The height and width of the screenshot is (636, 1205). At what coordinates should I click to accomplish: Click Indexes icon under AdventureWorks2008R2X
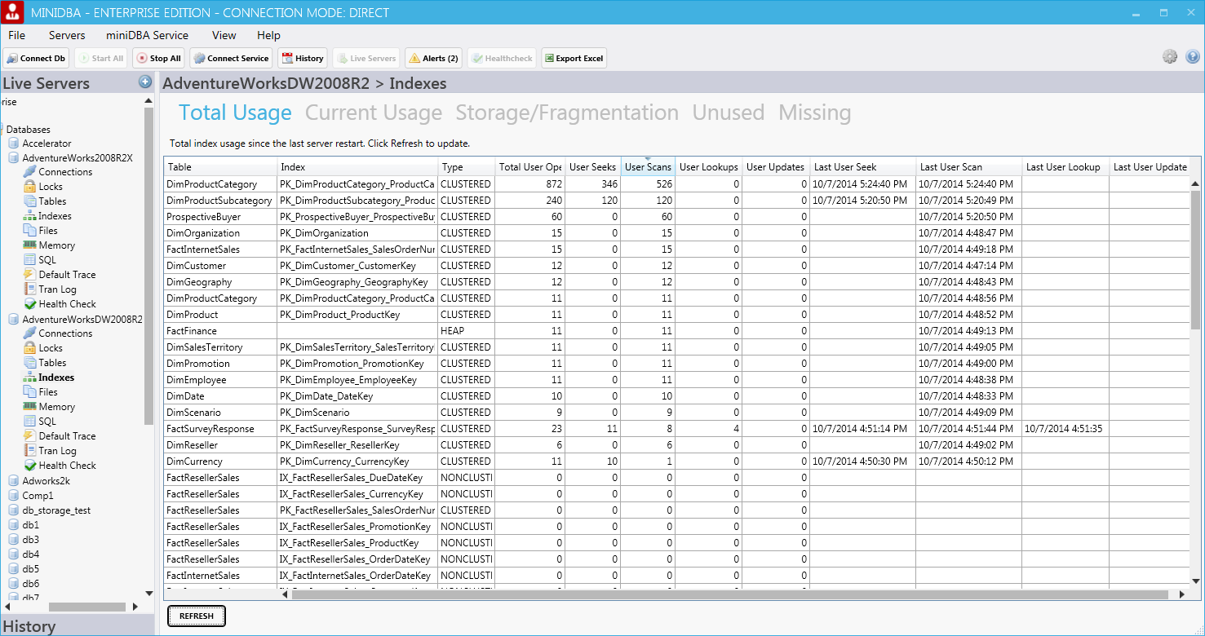(x=29, y=216)
